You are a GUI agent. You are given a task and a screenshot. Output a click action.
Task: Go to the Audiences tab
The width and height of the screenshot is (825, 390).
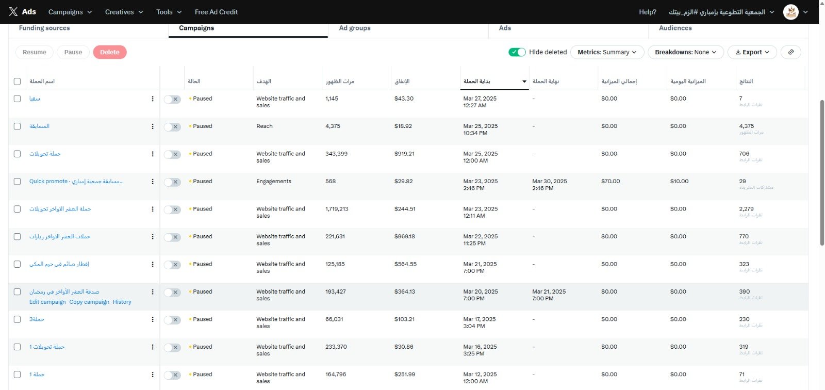coord(675,28)
